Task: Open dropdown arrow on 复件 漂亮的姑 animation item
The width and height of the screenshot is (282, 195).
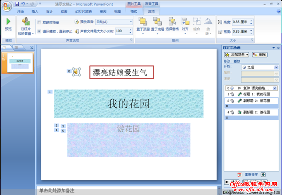Action: pos(274,88)
